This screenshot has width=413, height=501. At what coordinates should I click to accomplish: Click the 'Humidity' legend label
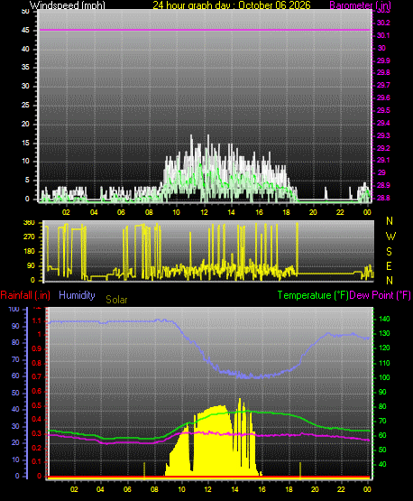77,295
